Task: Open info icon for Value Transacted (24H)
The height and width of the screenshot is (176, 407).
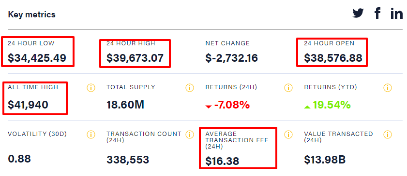Action: 388,135
